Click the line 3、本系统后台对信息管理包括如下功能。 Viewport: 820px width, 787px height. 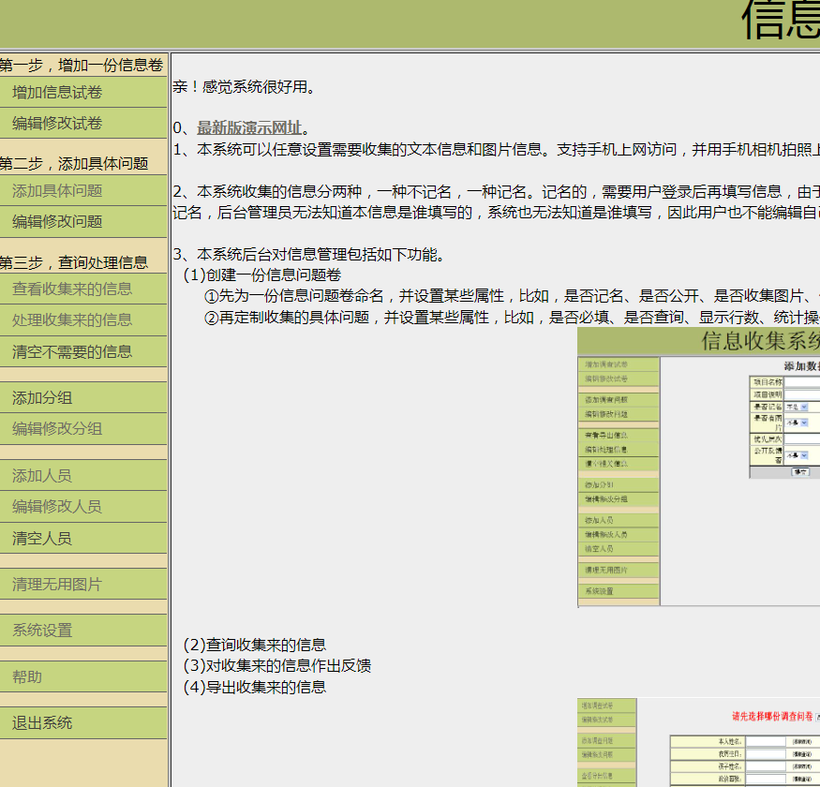point(309,255)
